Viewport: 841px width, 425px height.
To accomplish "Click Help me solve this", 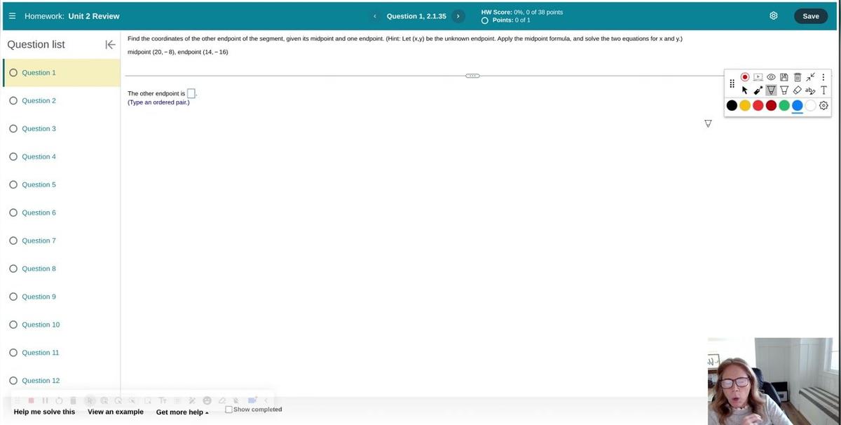I will pyautogui.click(x=44, y=412).
